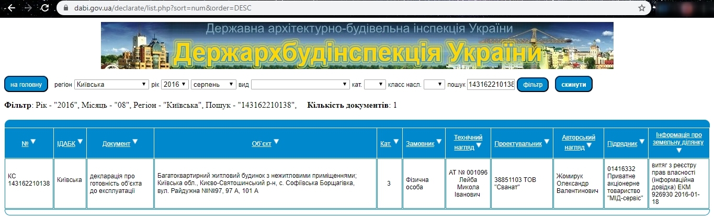Sort by ІДАБК column arrow icon
This screenshot has height=217, width=714.
(80, 141)
